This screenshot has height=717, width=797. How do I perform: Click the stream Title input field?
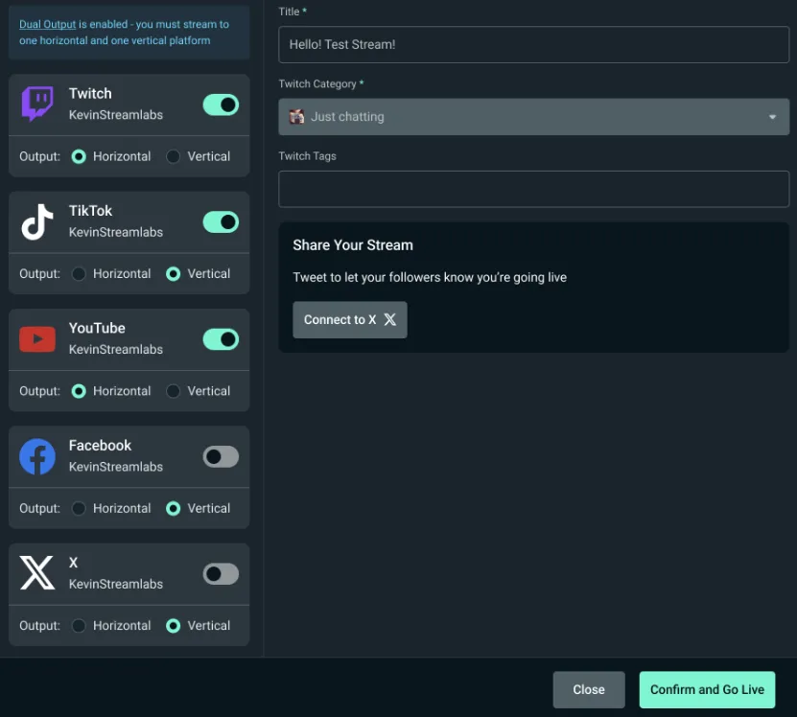click(x=533, y=45)
